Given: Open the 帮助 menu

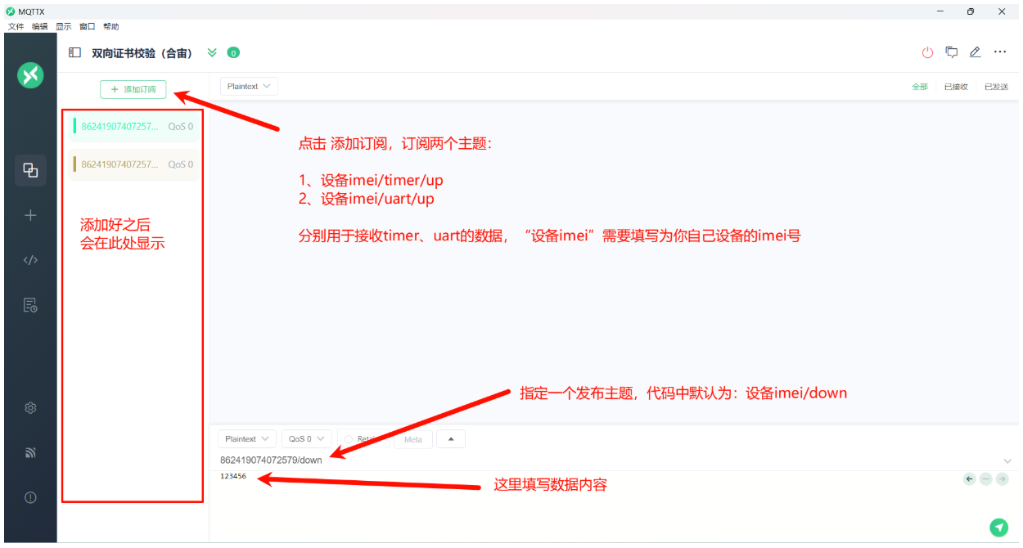Looking at the screenshot, I should 110,27.
